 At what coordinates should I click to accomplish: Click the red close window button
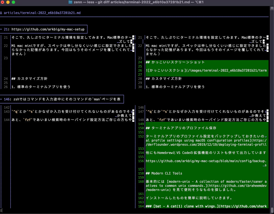(2, 2)
